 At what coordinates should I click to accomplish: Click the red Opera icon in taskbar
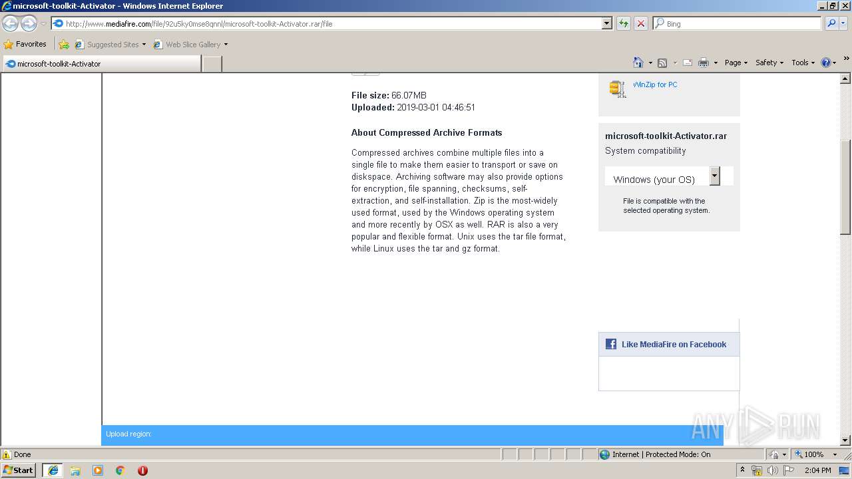(x=142, y=470)
